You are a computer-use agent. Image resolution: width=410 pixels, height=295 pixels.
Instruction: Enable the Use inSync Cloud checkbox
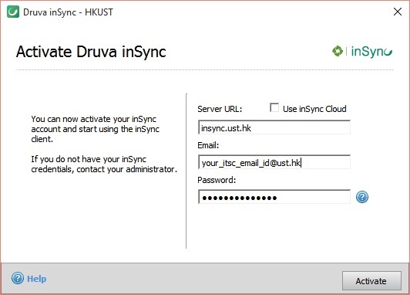pyautogui.click(x=274, y=107)
